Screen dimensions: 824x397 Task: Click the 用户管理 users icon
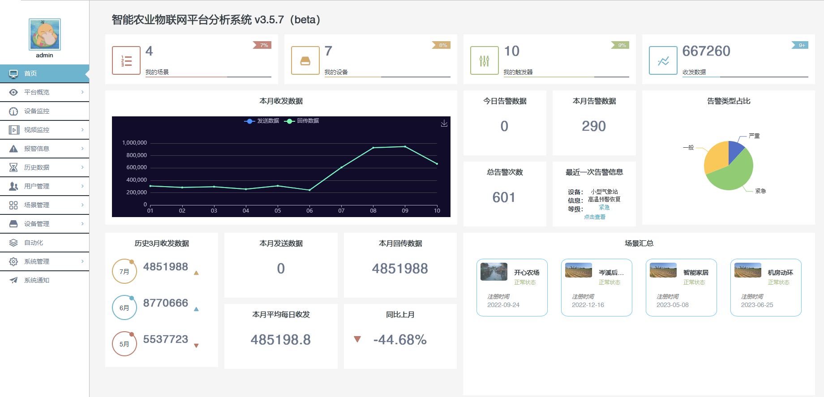(x=13, y=186)
